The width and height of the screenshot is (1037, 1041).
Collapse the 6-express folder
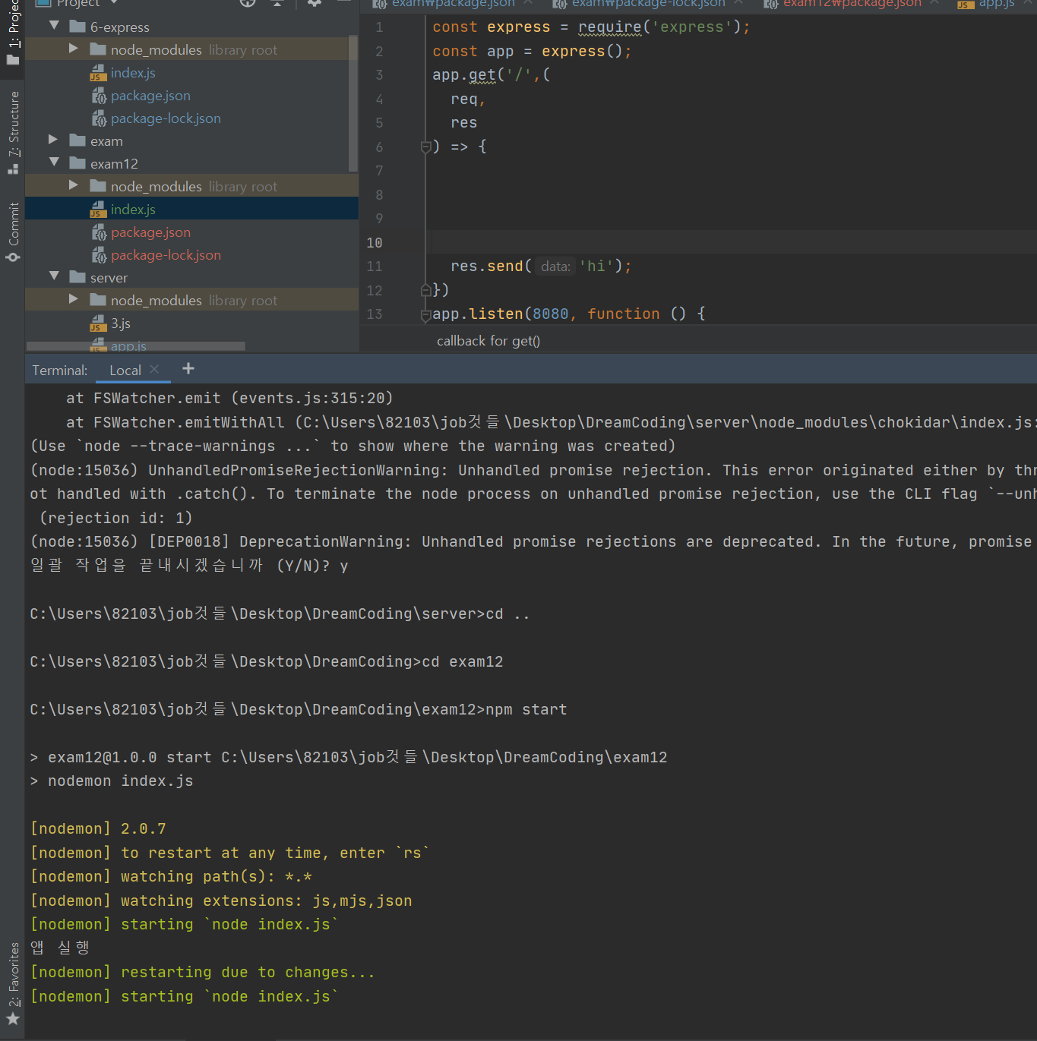click(x=53, y=25)
